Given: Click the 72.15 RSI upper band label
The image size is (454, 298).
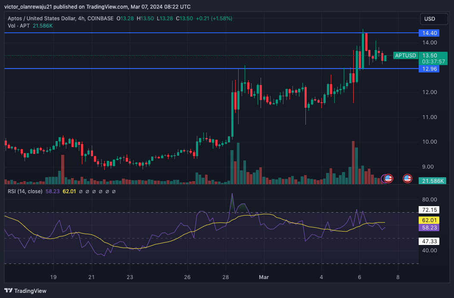Looking at the screenshot, I should pyautogui.click(x=429, y=210).
